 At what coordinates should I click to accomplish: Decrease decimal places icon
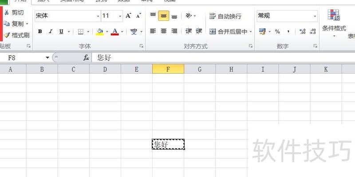(313, 31)
